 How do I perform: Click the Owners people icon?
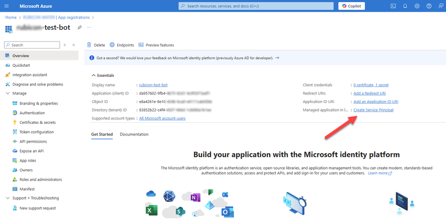15,170
